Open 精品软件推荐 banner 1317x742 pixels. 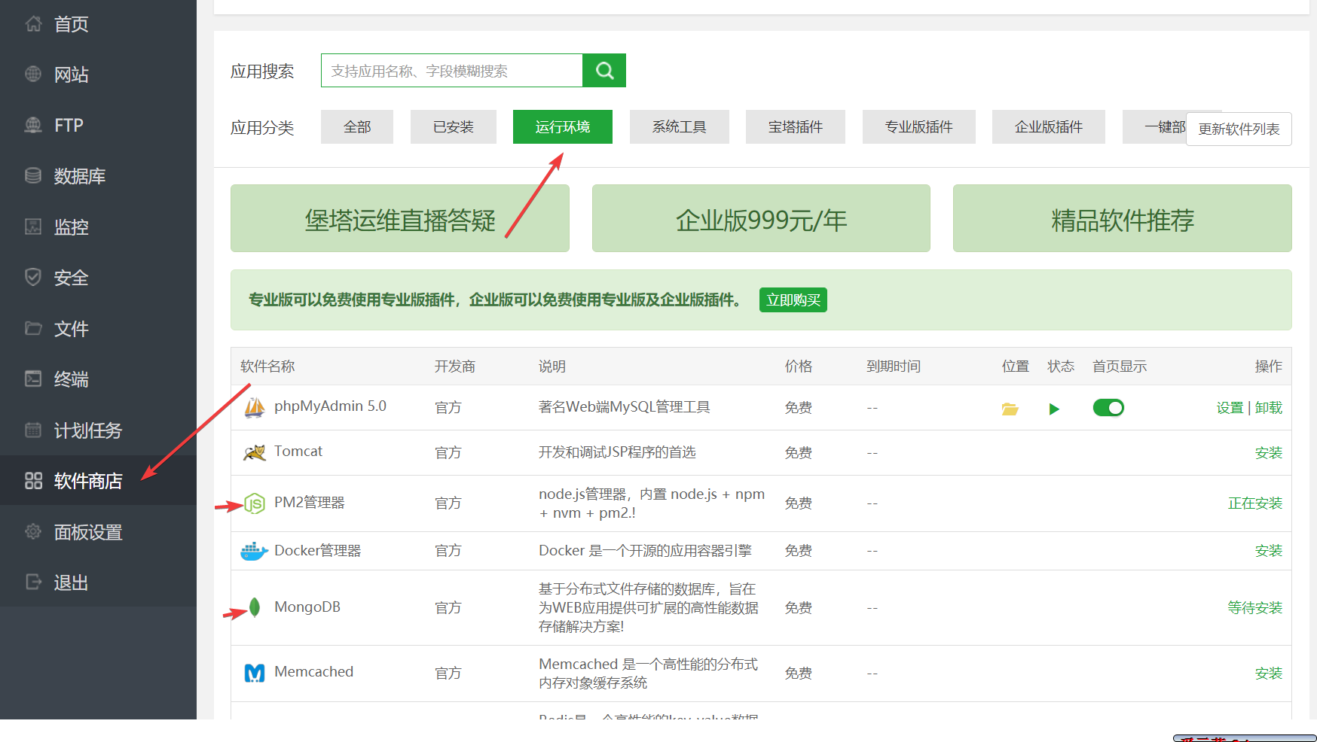[x=1123, y=218]
